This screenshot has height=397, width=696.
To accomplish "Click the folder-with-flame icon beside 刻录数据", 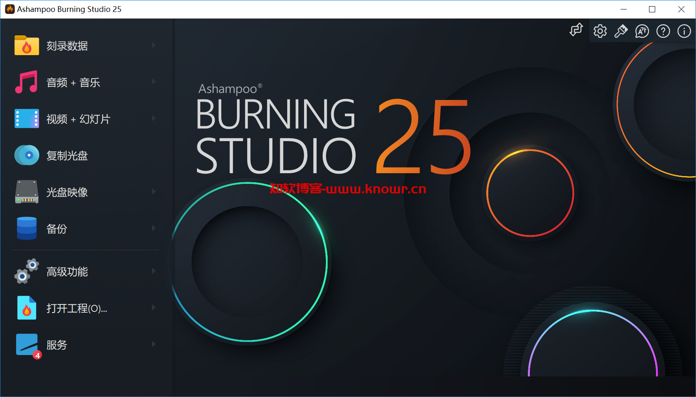I will pos(27,45).
